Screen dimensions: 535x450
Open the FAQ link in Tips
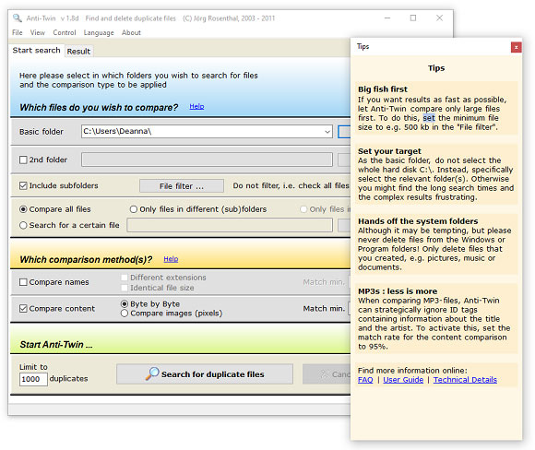365,380
